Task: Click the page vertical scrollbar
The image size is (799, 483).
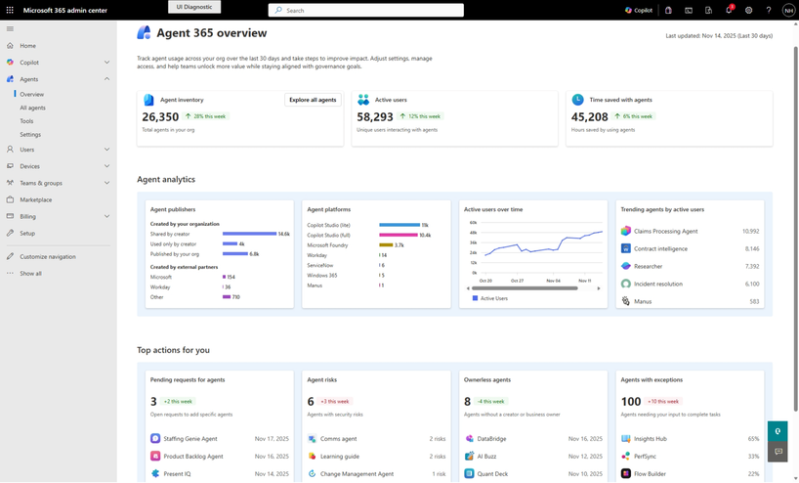Action: click(x=795, y=229)
